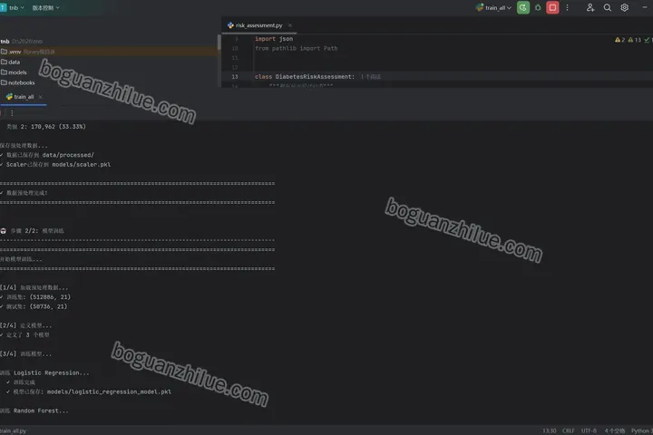Viewport: 653px width, 435px height.
Task: Open the more actions menu beside Stop
Action: 567,7
